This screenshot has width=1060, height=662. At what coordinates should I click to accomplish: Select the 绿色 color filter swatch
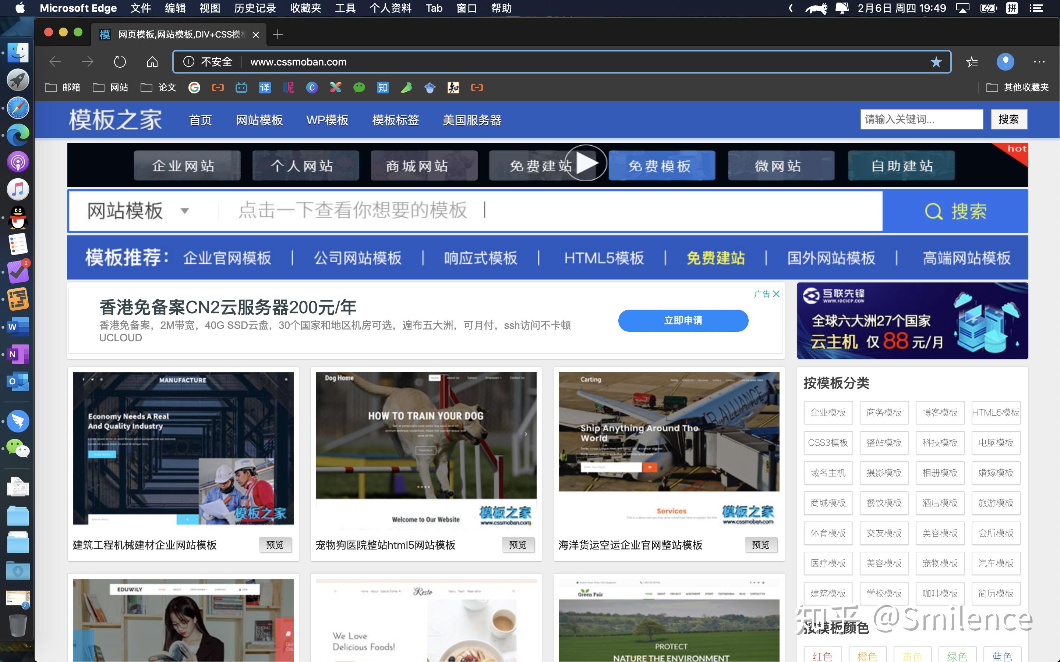tap(957, 655)
